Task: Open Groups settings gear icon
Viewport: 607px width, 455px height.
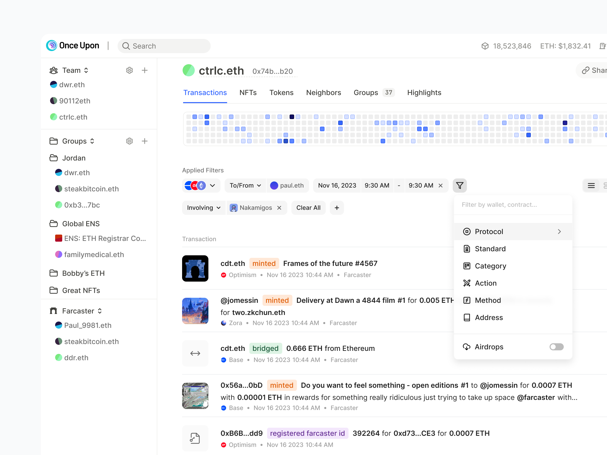Action: 129,141
